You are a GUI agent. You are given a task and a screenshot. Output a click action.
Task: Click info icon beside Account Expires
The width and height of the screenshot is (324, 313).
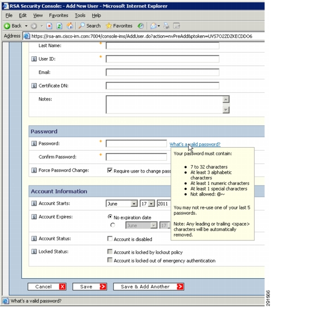point(34,217)
